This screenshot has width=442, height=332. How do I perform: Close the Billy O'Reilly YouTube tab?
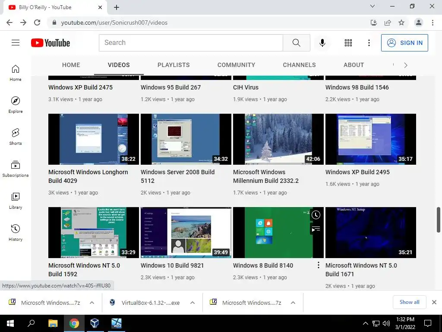[x=100, y=7]
